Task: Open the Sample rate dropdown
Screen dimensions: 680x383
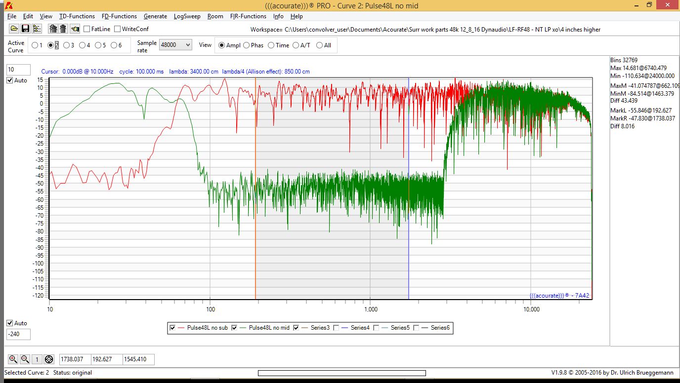Action: coord(175,45)
